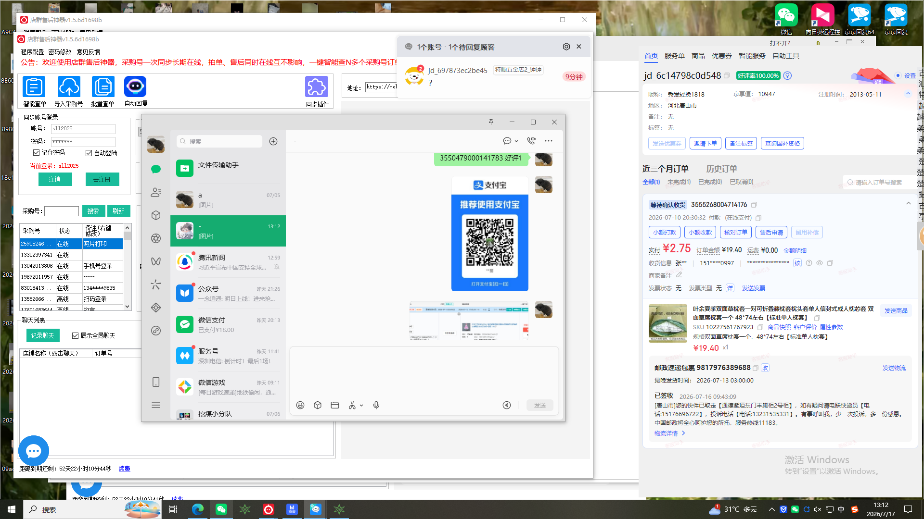Pin the WeChat window on top
The image size is (924, 519).
491,122
